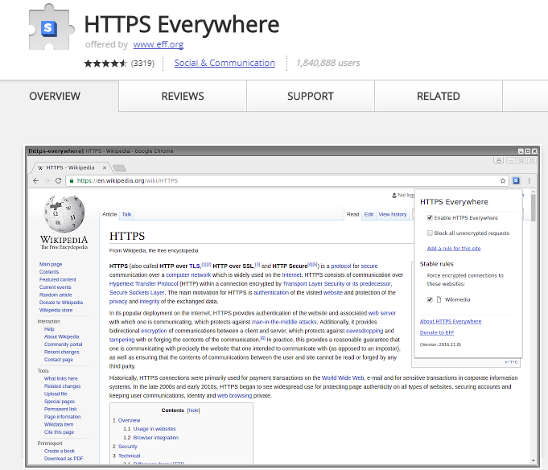Click the Wikipedia globe logo
The height and width of the screenshot is (470, 548).
[64, 214]
